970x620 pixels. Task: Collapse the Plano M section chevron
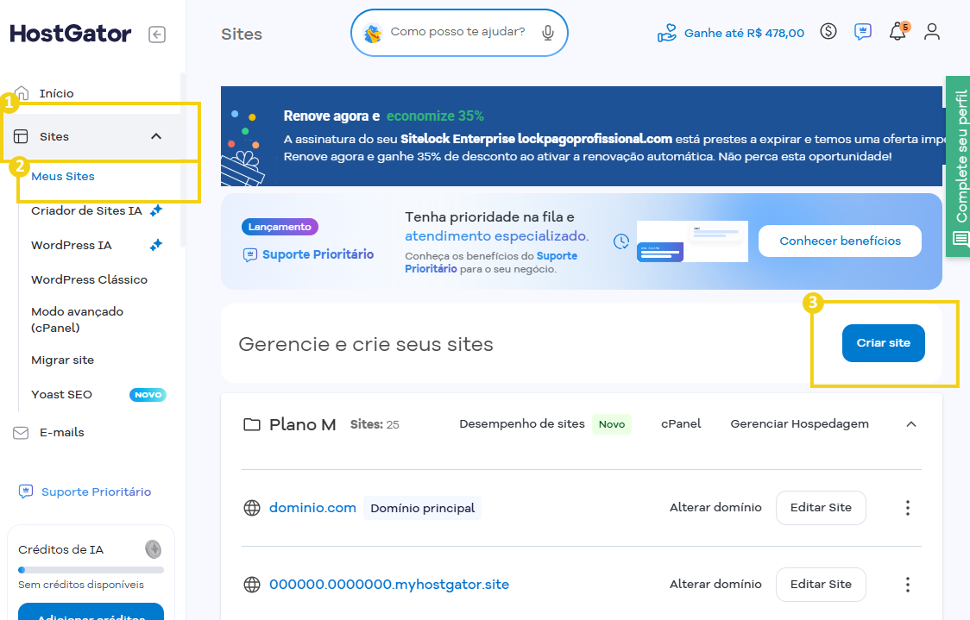pos(911,424)
